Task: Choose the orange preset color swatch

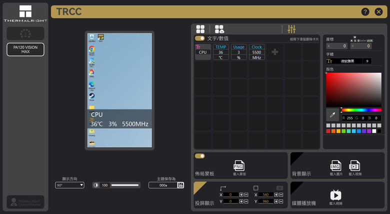Action: (333, 131)
